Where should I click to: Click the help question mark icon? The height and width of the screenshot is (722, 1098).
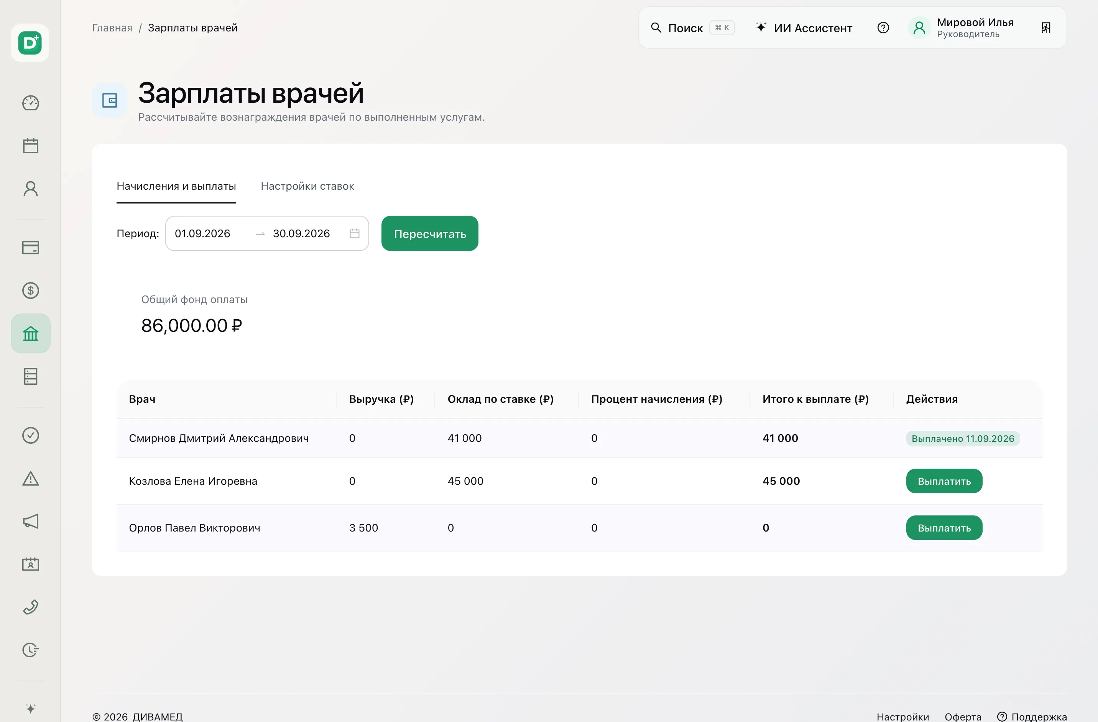pyautogui.click(x=883, y=28)
